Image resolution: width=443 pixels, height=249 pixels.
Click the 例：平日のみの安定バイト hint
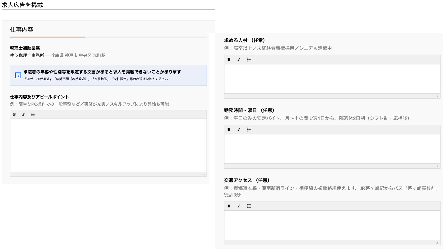(317, 118)
